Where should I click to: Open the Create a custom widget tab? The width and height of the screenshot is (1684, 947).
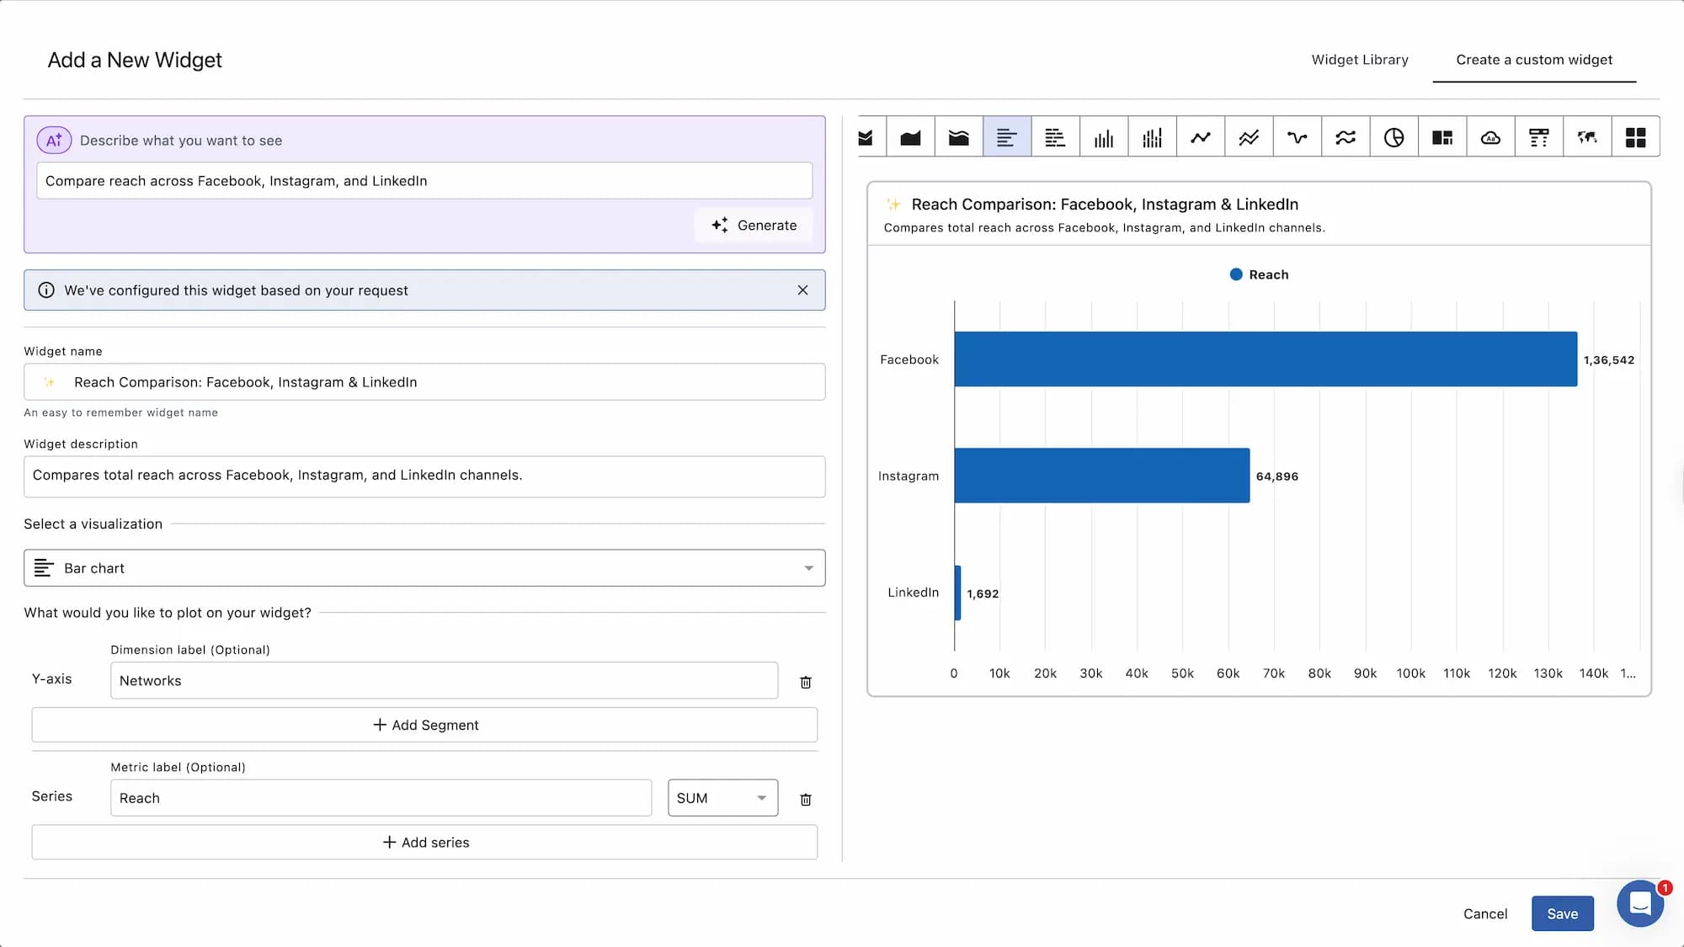coord(1533,59)
